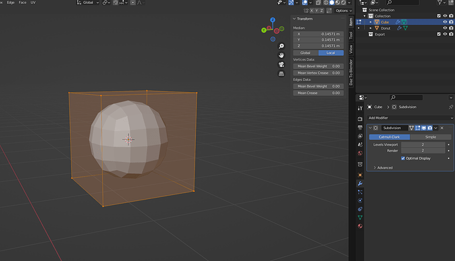Open the Tool sidebar tab
Image resolution: width=455 pixels, height=261 pixels.
click(x=351, y=36)
